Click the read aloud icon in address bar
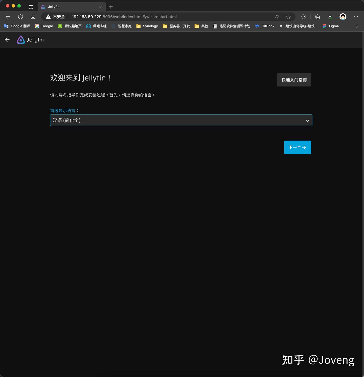 (x=277, y=17)
